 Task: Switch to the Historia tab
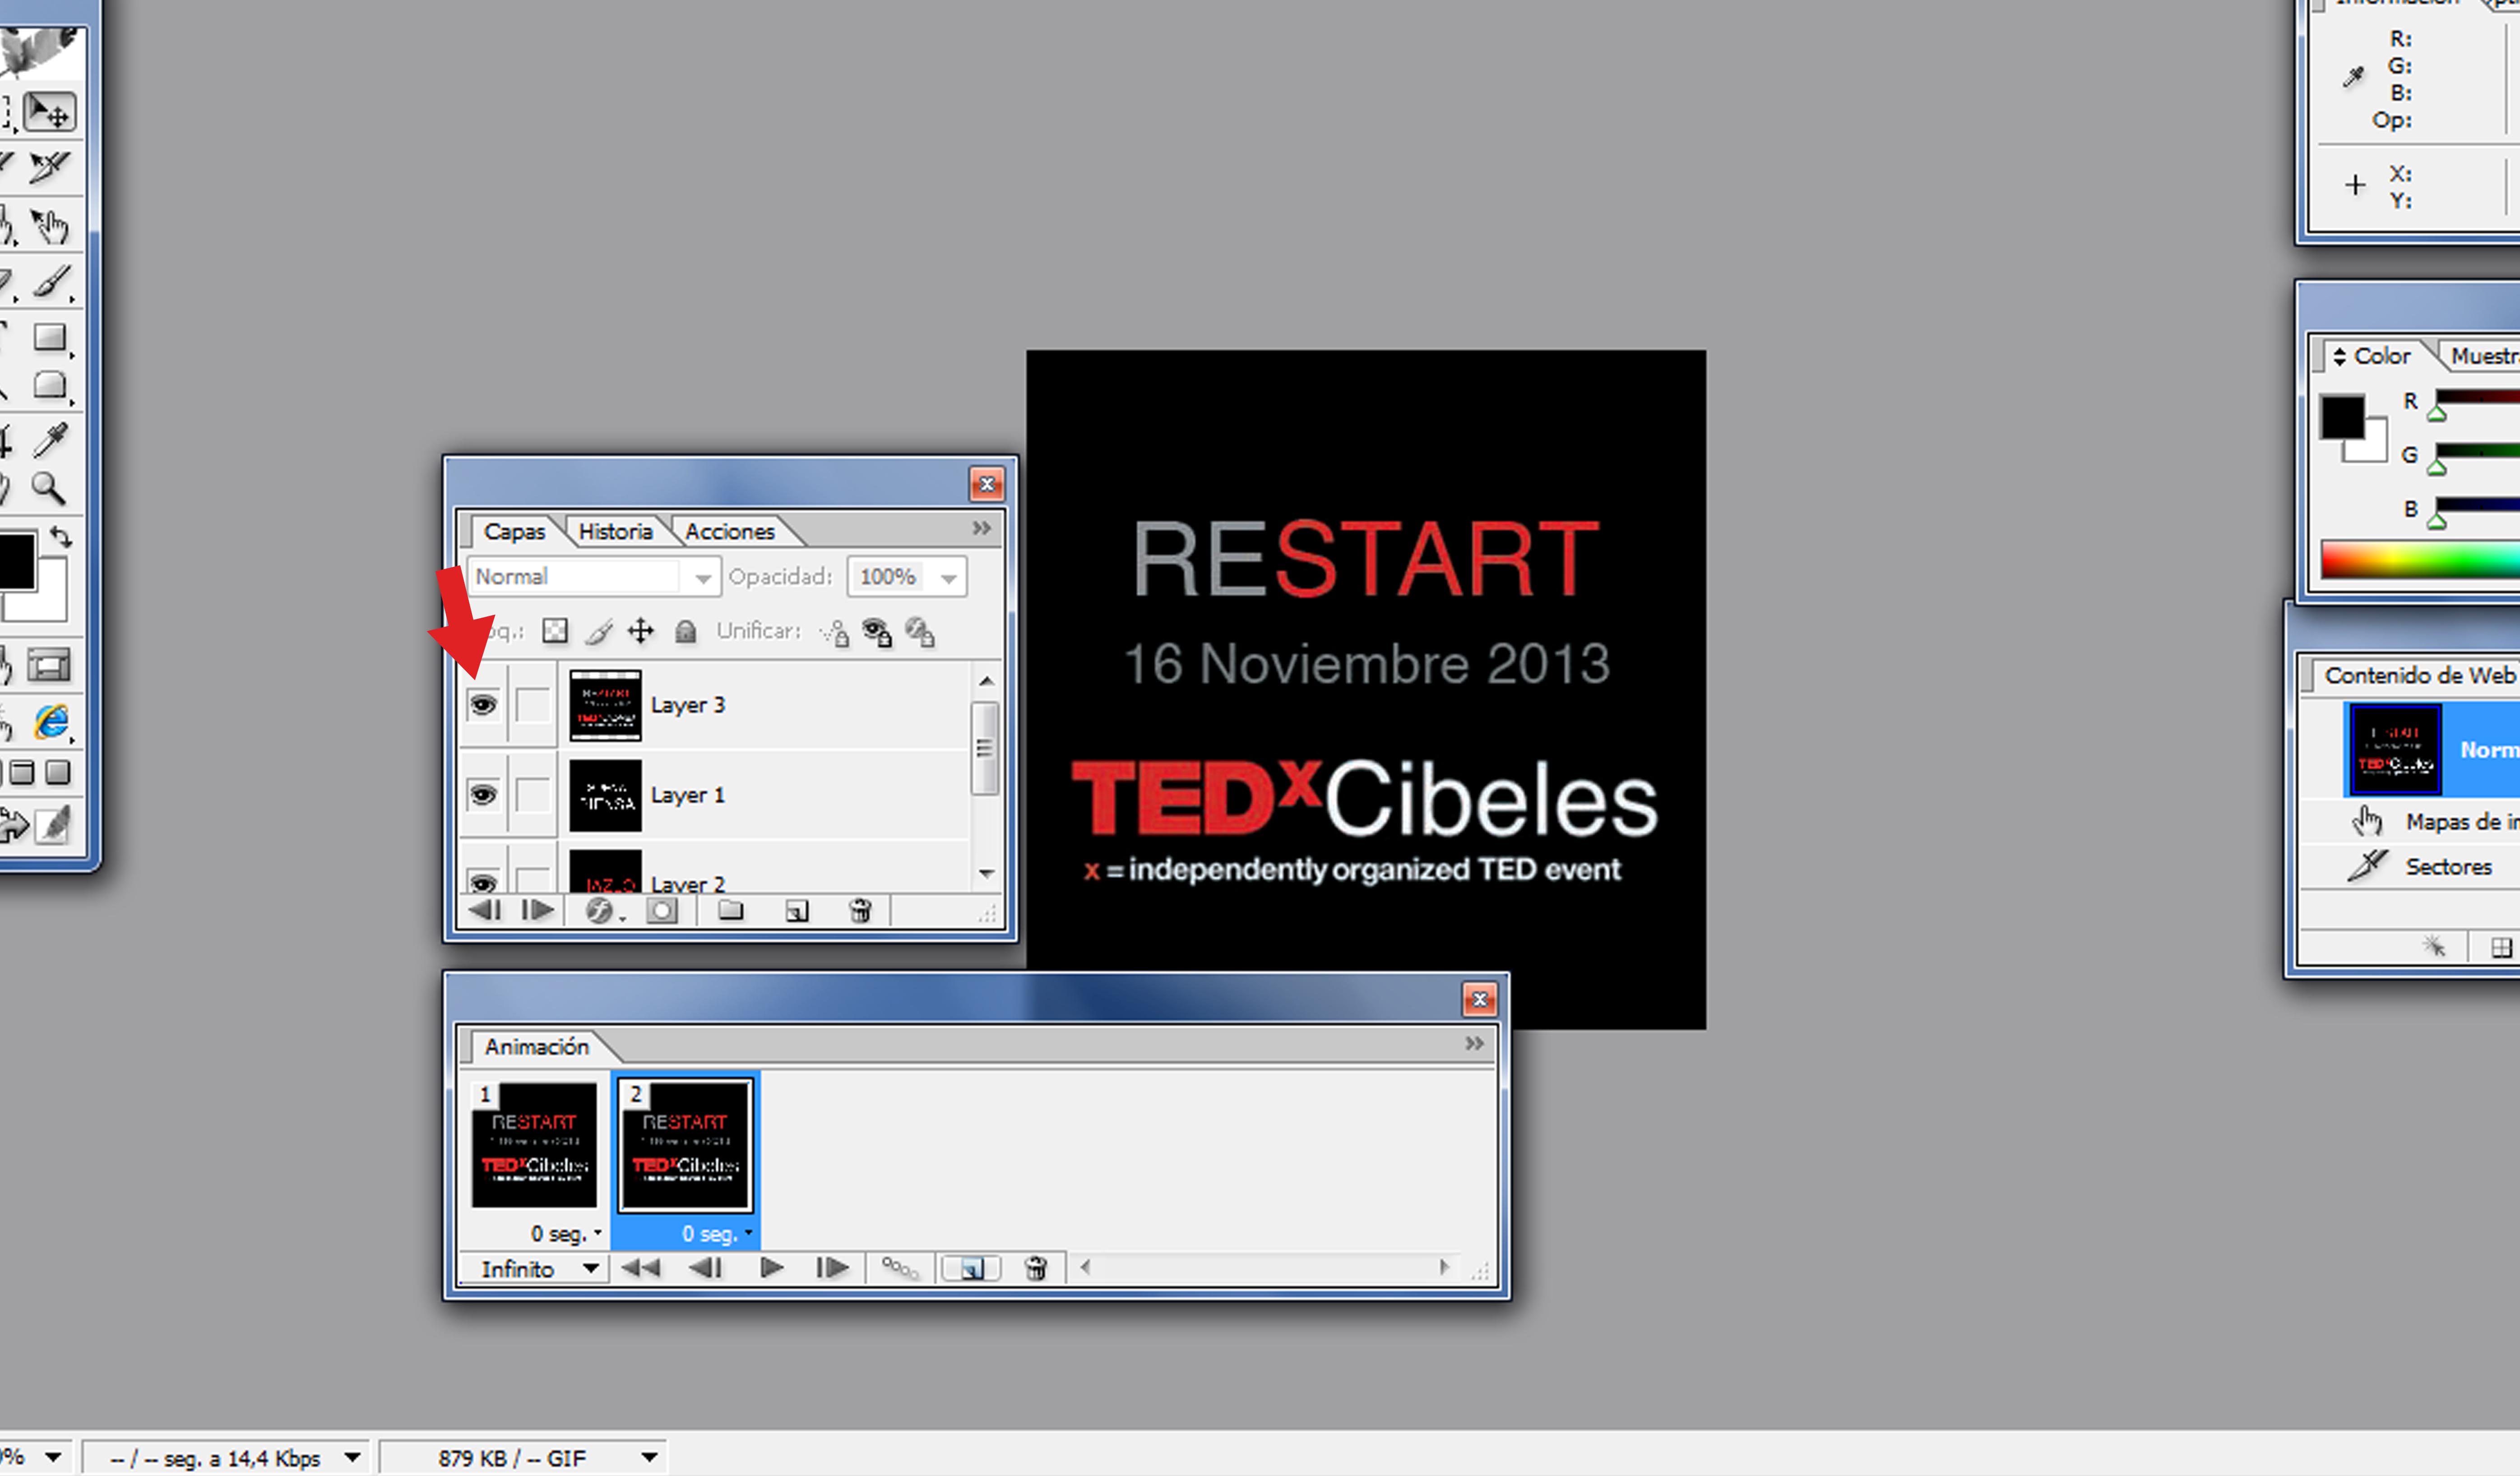[x=615, y=531]
